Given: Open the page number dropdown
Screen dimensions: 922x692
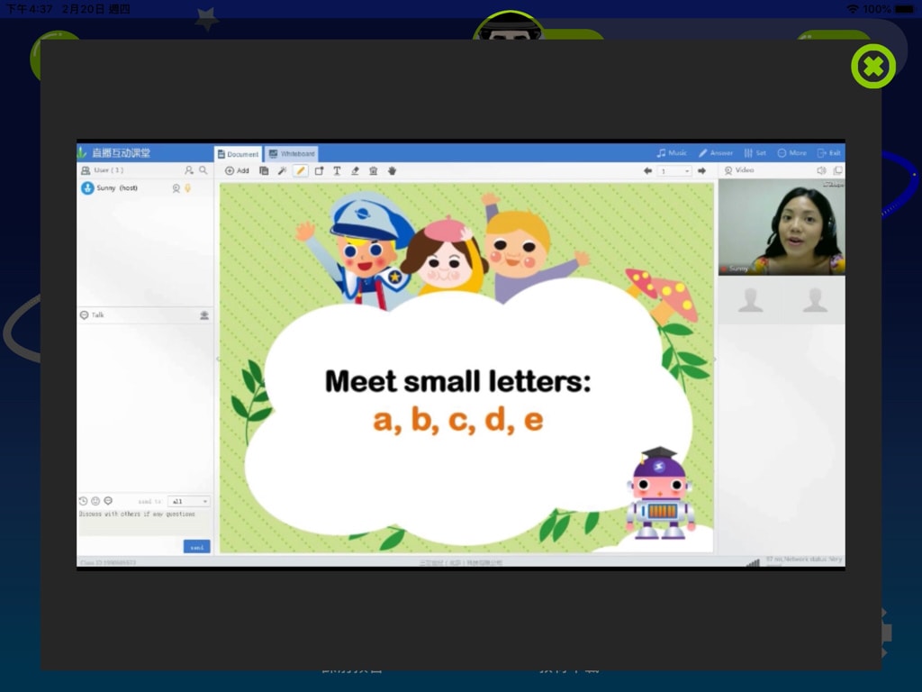Looking at the screenshot, I should point(674,170).
